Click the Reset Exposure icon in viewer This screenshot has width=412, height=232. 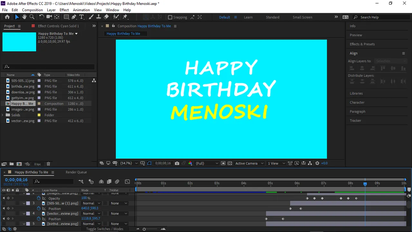(x=317, y=163)
